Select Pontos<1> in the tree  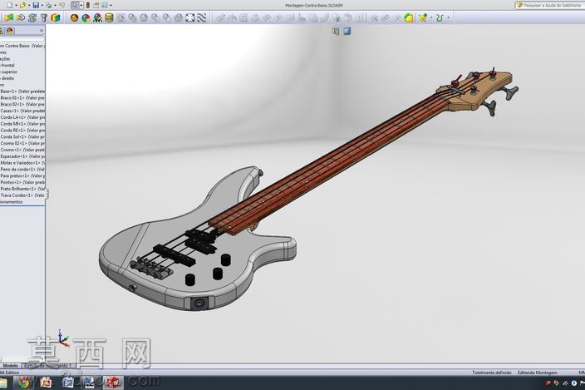click(22, 182)
